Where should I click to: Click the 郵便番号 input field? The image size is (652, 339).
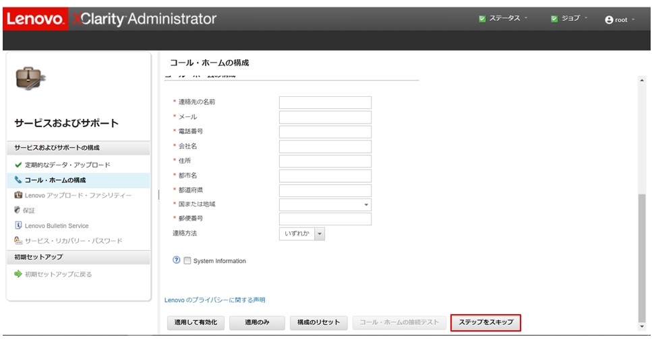point(325,219)
